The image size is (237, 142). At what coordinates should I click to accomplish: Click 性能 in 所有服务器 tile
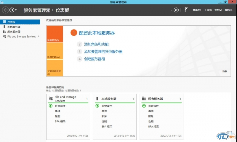click(151, 121)
